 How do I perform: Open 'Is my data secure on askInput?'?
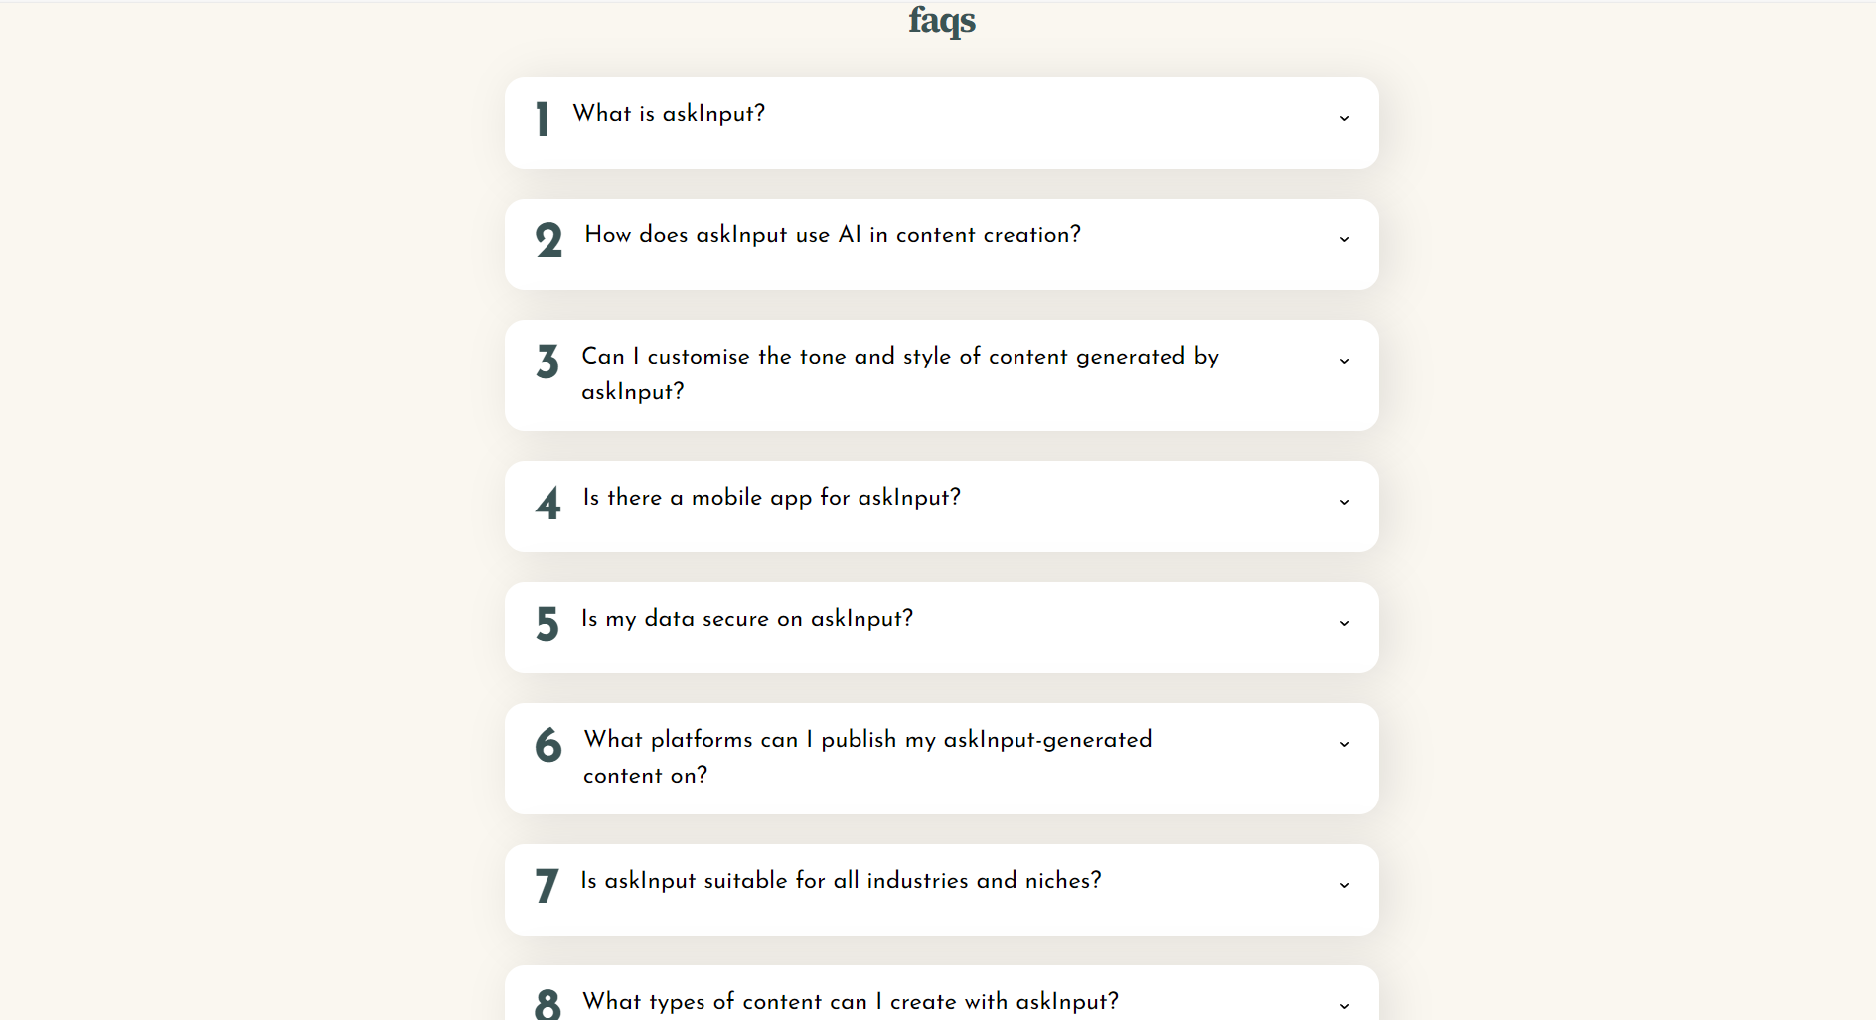[x=746, y=619]
